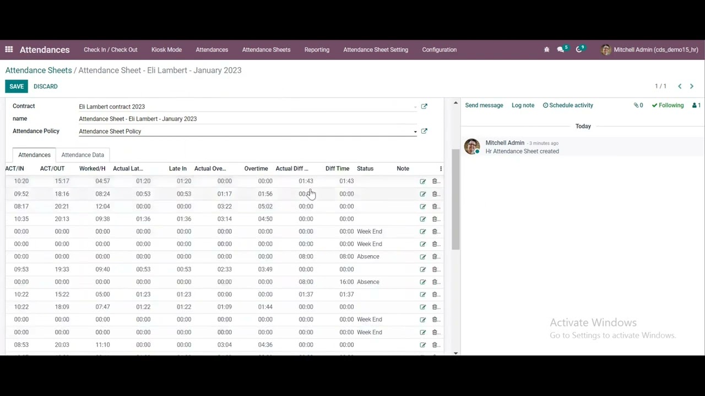Edit the row with ACT/IN 10:20
705x396 pixels.
423,181
